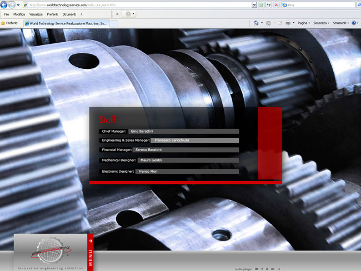
Task: Click the Staff heading
Action: click(107, 120)
